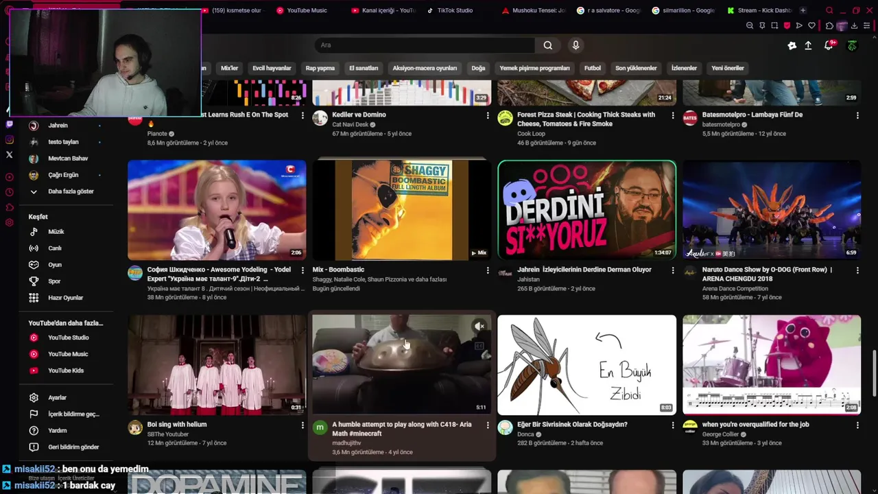878x494 pixels.
Task: Click the zoom-out magnifier icon in address bar
Action: [750, 25]
